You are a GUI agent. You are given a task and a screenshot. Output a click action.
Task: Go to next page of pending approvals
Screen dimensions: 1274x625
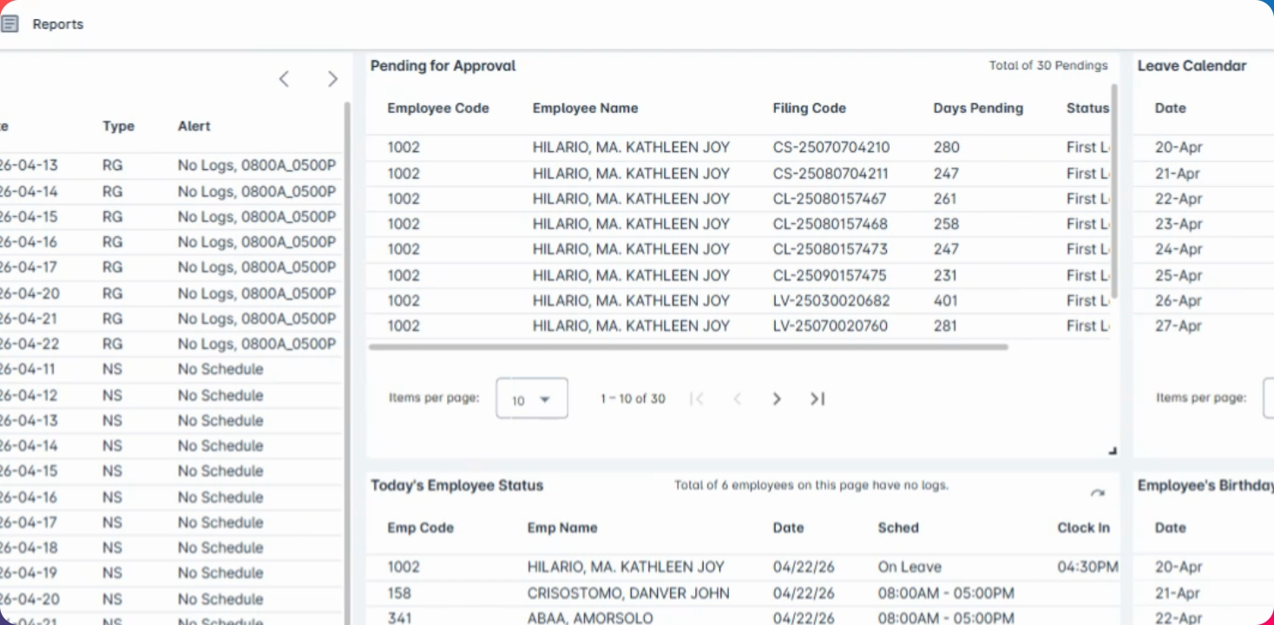tap(777, 398)
